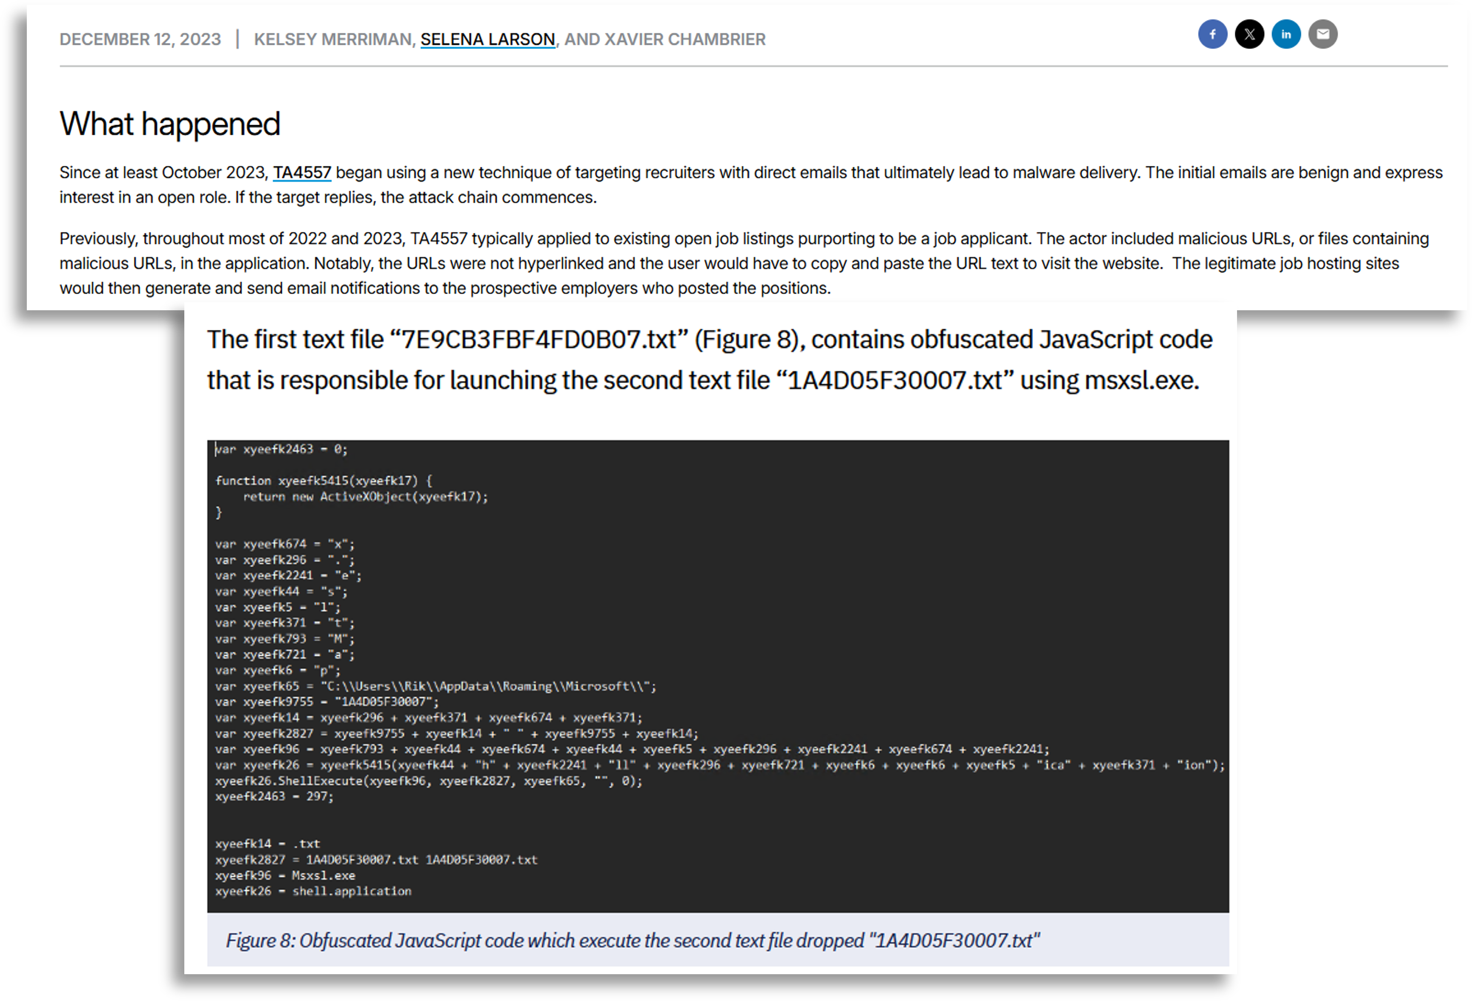Share article by email icon
Image resolution: width=1472 pixels, height=1001 pixels.
[x=1323, y=34]
